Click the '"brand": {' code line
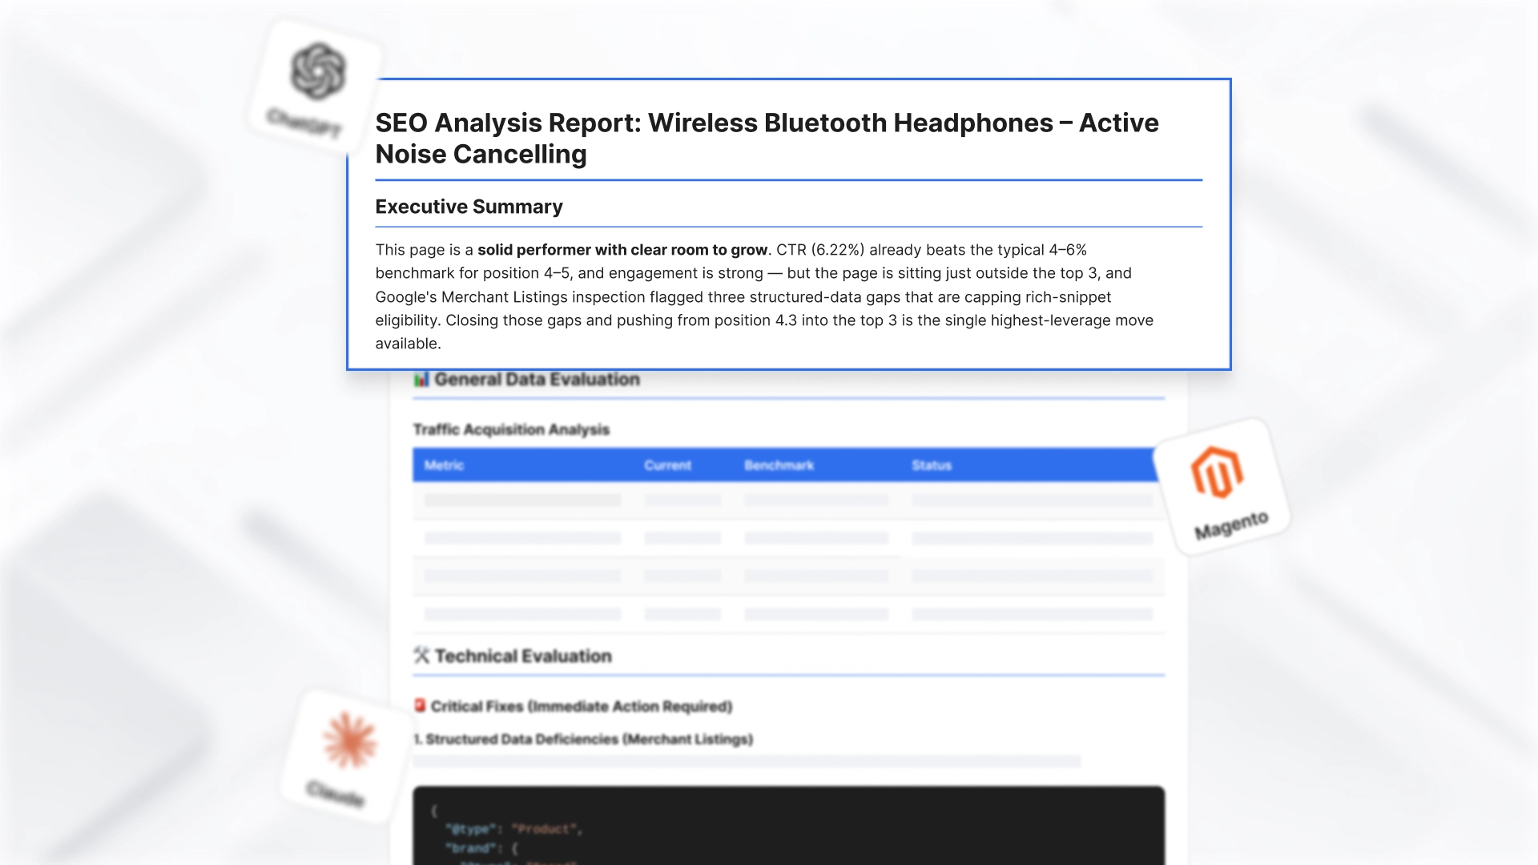 pos(482,848)
